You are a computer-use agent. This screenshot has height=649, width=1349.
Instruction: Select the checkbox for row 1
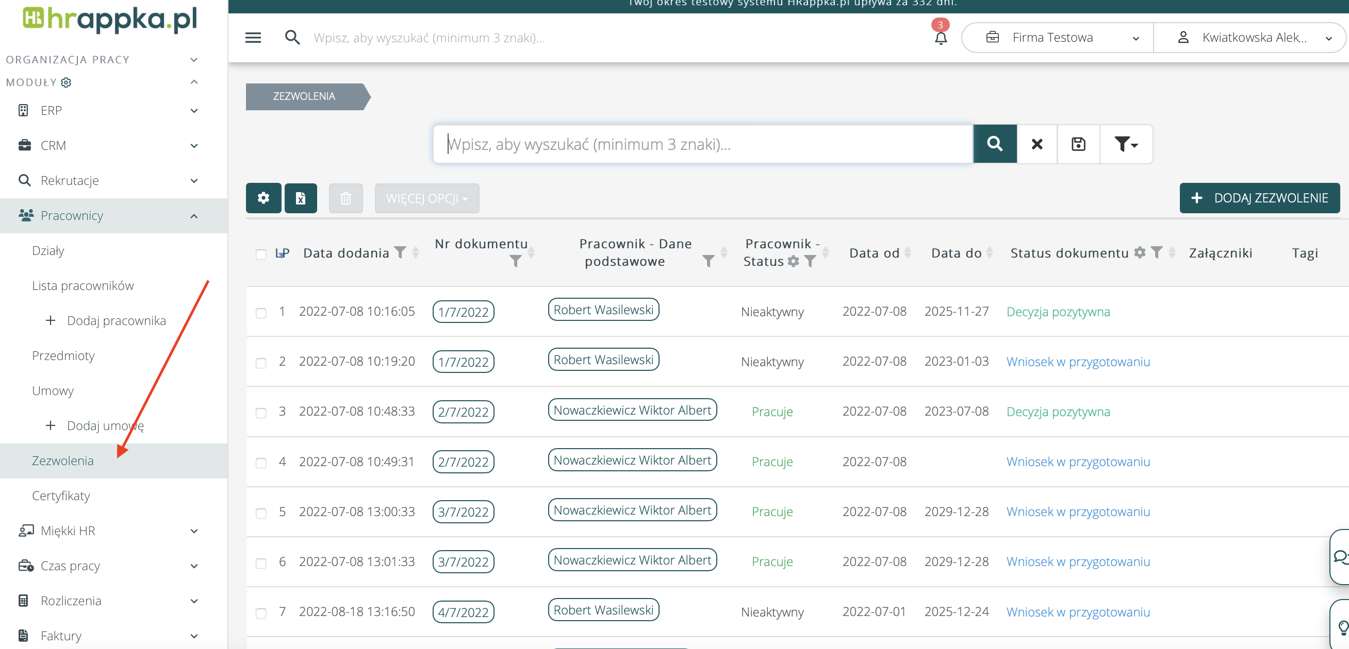pos(261,313)
